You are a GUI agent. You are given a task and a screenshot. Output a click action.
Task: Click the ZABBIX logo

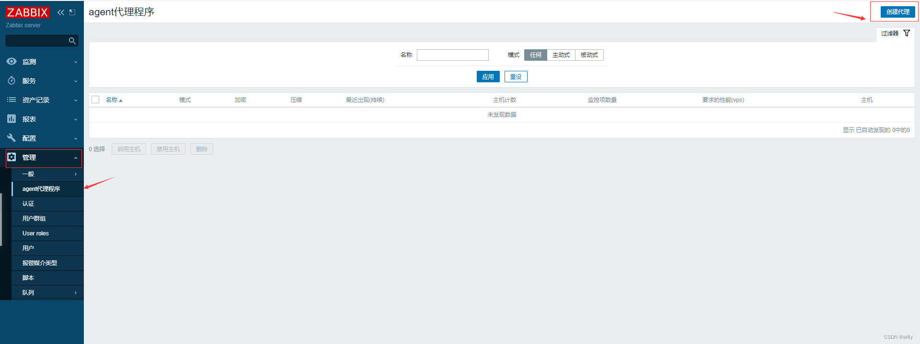point(27,12)
